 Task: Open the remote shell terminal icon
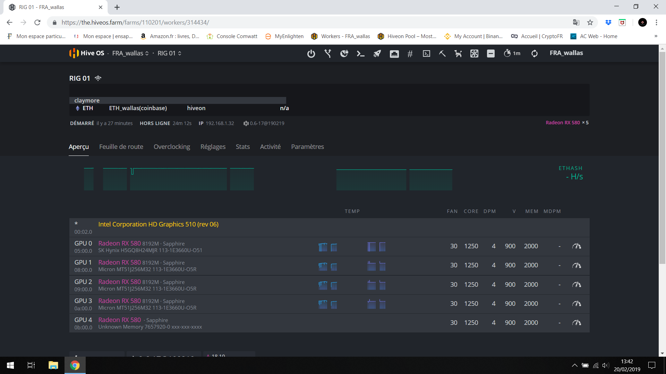click(427, 54)
